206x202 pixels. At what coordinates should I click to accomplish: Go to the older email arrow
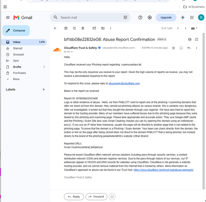185,28
